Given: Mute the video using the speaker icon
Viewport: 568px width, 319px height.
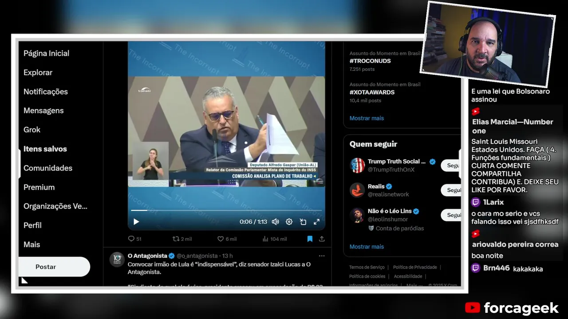Looking at the screenshot, I should pyautogui.click(x=275, y=222).
